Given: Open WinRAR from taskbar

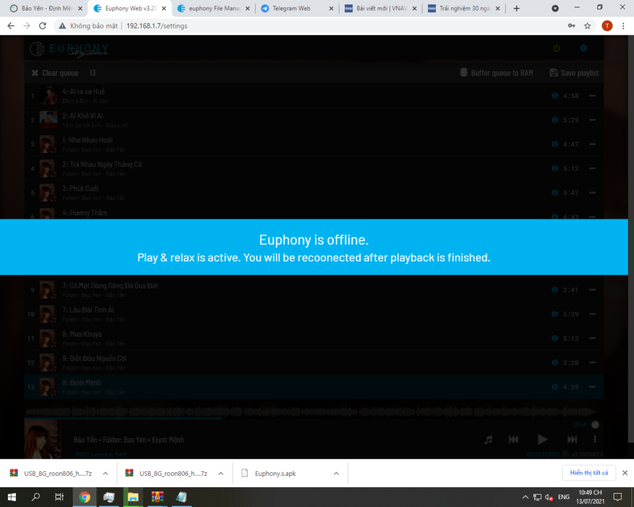Looking at the screenshot, I should (157, 497).
